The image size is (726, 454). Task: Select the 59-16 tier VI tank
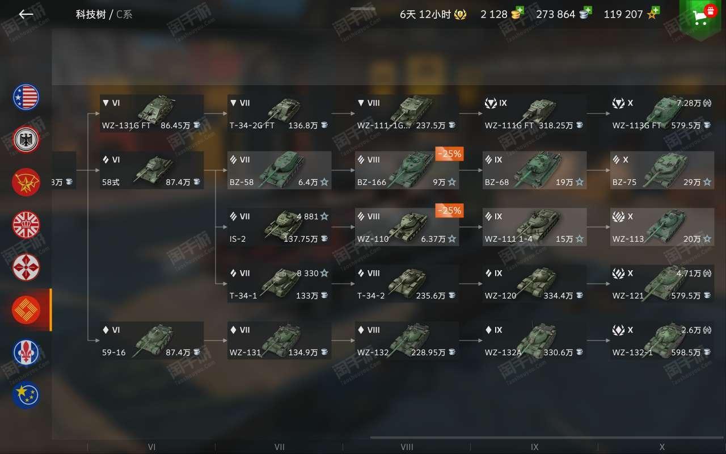click(x=151, y=340)
